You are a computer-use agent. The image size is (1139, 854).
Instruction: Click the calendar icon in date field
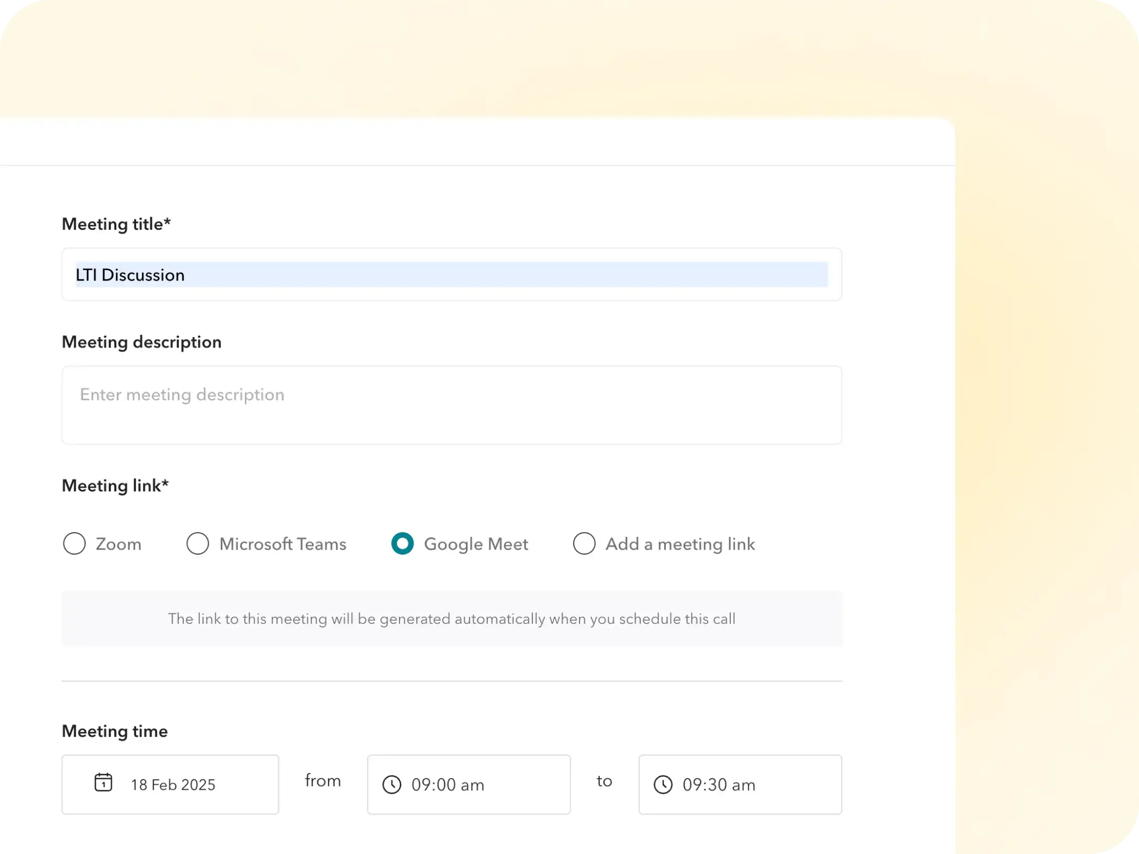(x=103, y=783)
